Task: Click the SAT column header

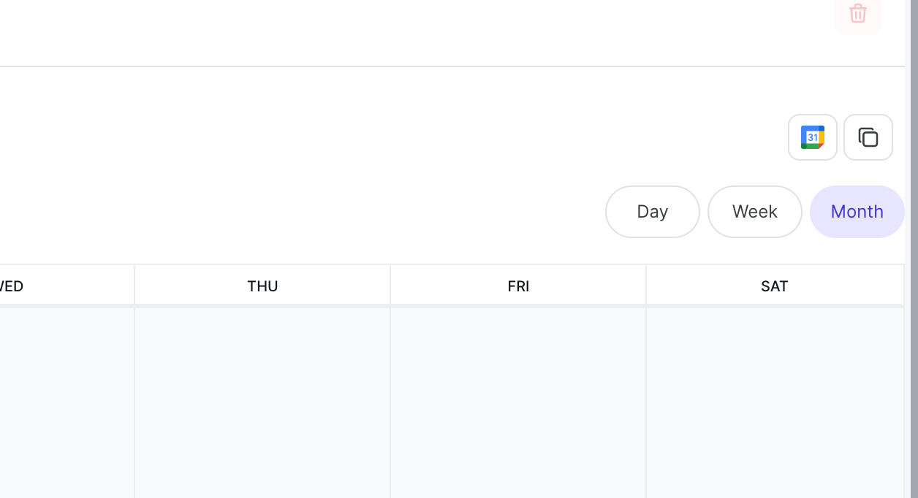Action: pos(775,286)
